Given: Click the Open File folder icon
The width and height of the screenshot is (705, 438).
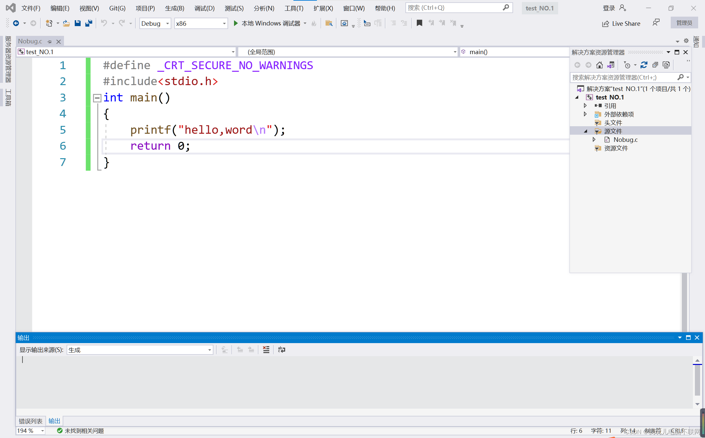Looking at the screenshot, I should [66, 23].
